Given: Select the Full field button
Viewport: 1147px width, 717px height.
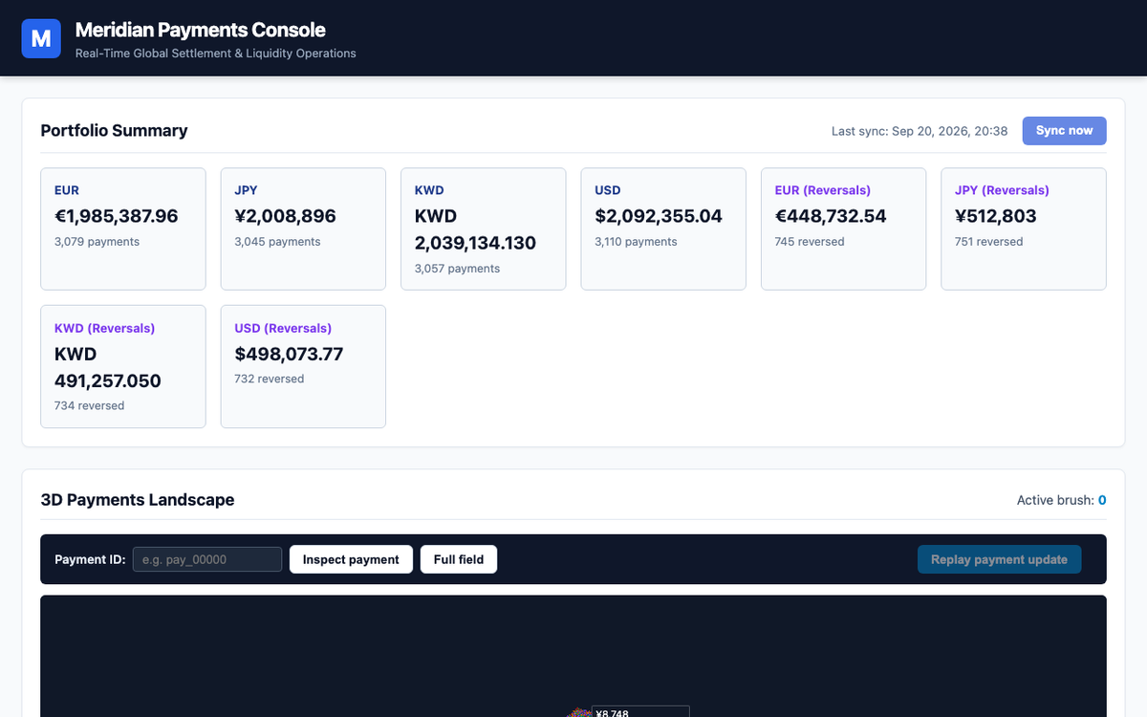Looking at the screenshot, I should coord(459,559).
